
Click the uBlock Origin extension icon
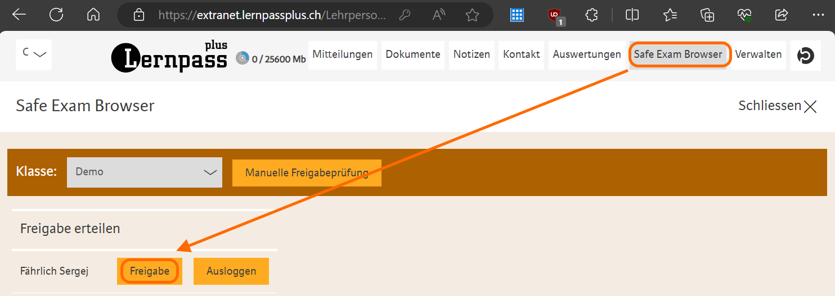[555, 16]
